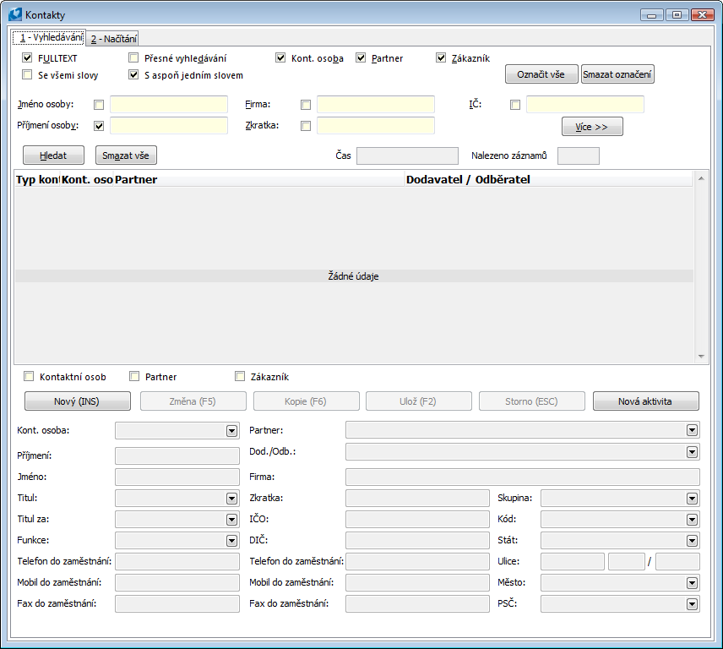Expand the Partner dropdown list
Viewport: 723px width, 649px height.
pyautogui.click(x=692, y=431)
